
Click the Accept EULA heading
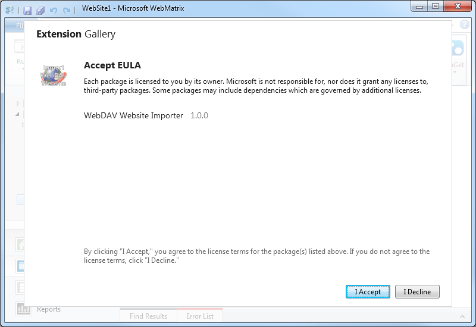point(112,65)
